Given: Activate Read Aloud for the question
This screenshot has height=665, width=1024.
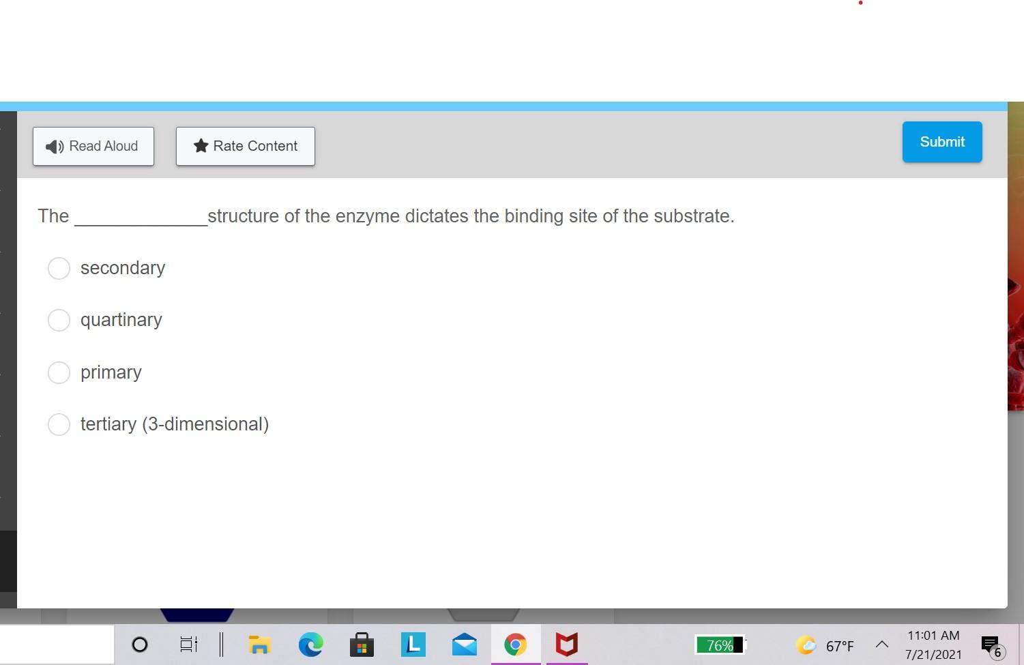Looking at the screenshot, I should (x=93, y=146).
